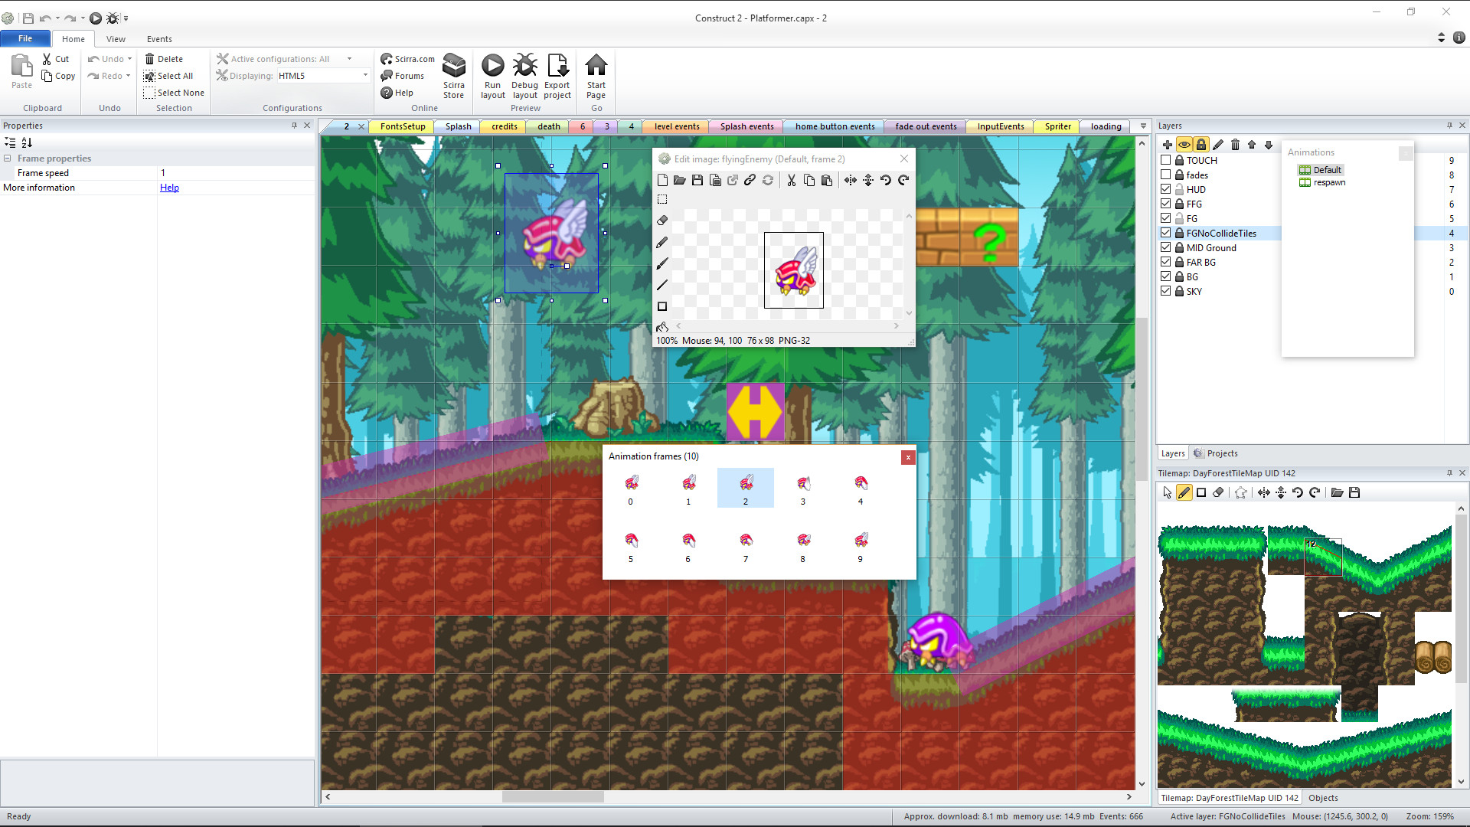Open the Displaying configuration dropdown
Screen dimensions: 1470x827
coord(365,75)
